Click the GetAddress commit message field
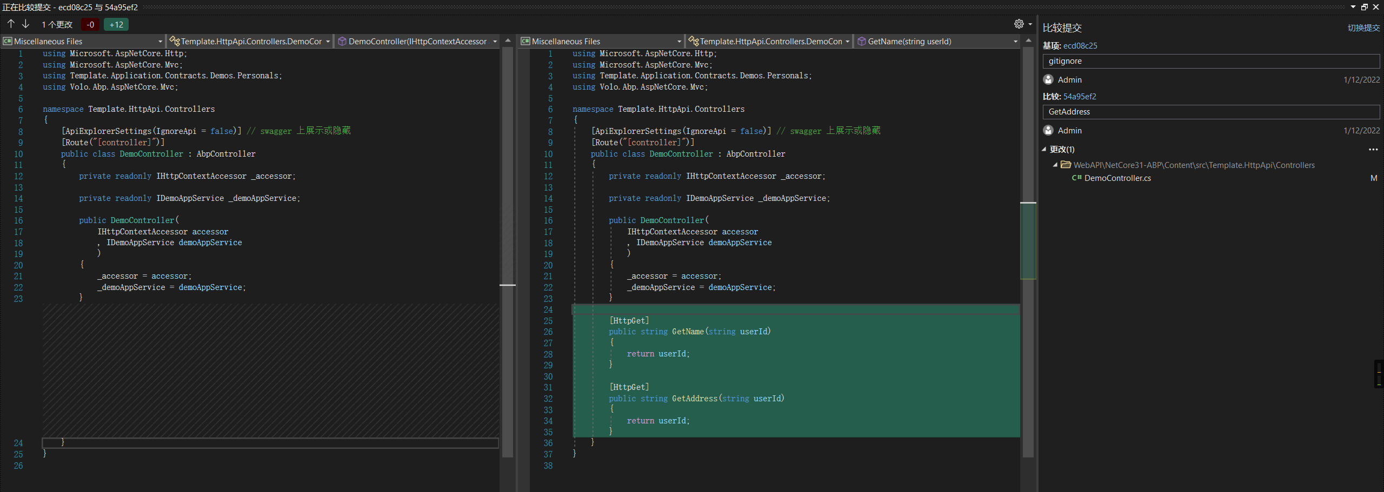 (1211, 112)
